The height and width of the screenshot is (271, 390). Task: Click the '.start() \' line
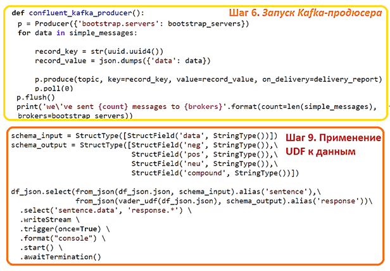pos(41,248)
